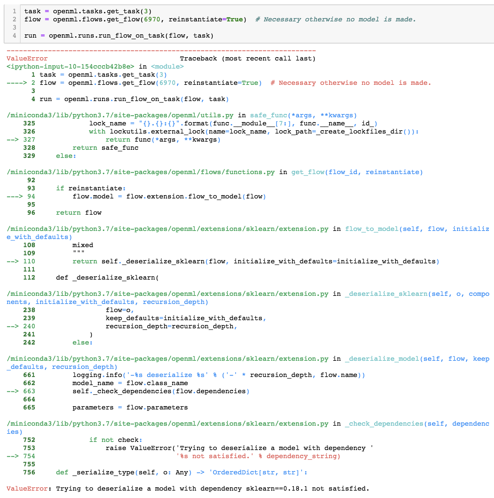
Task: Click 'flow_to_model(self, flow, initializ' signature
Action: point(417,229)
